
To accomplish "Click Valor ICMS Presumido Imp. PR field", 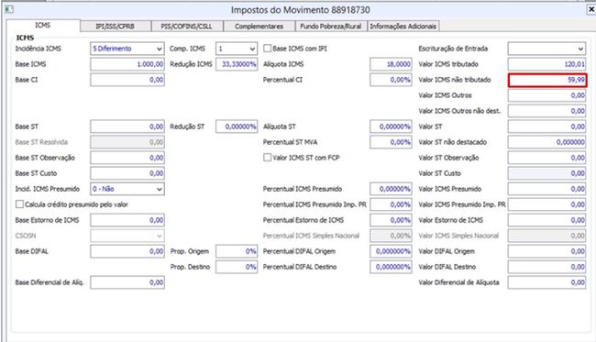I will pyautogui.click(x=546, y=204).
